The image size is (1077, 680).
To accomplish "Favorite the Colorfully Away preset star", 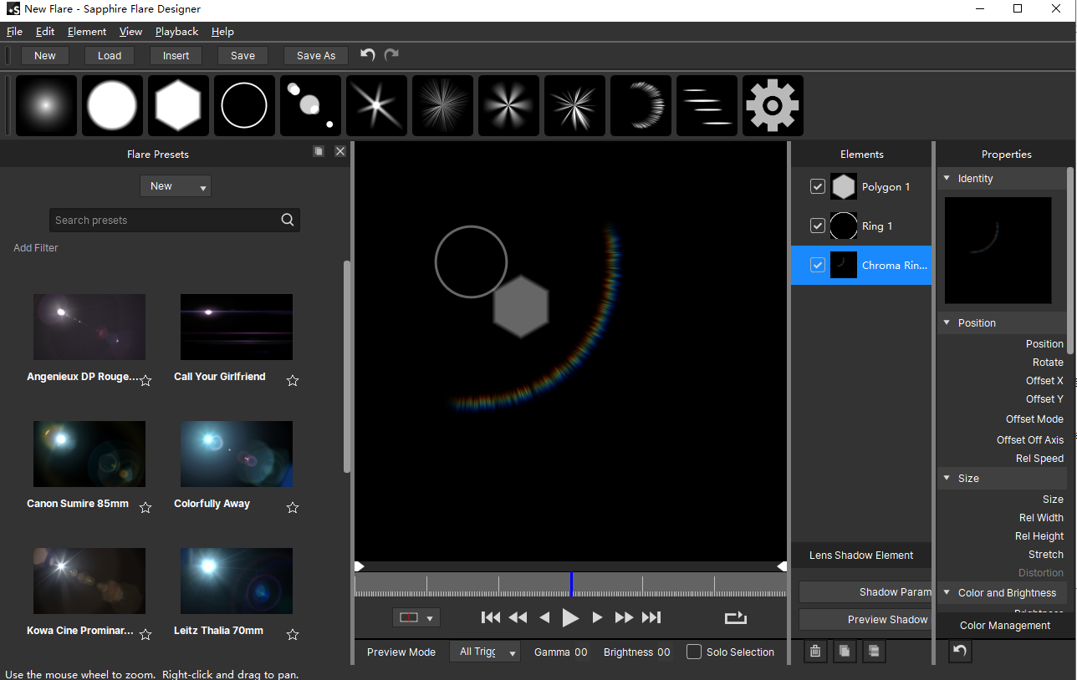I will click(293, 508).
